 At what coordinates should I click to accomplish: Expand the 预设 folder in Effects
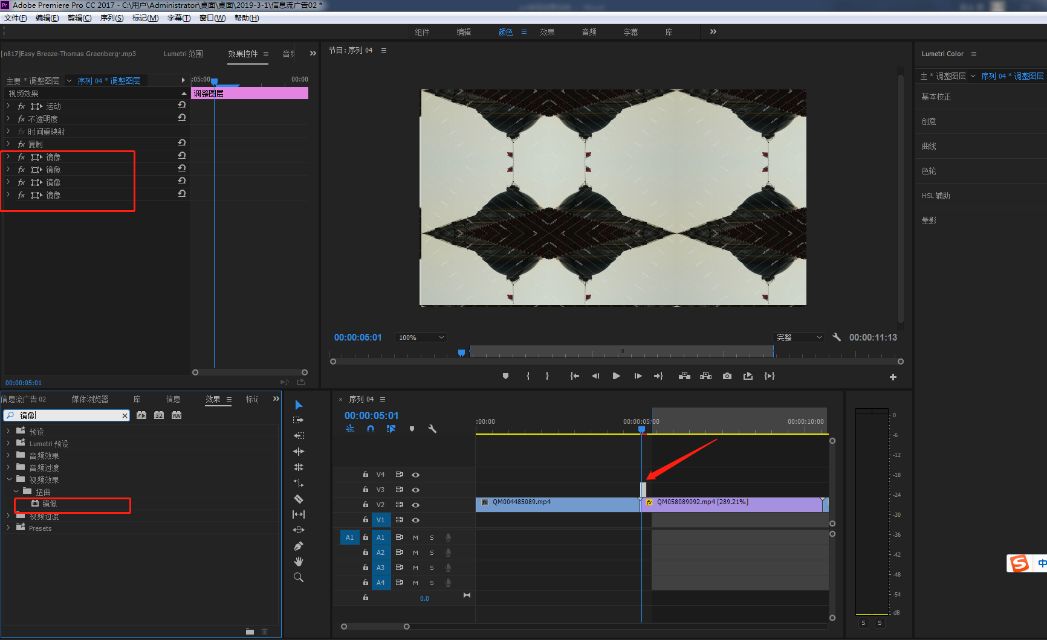(8, 431)
